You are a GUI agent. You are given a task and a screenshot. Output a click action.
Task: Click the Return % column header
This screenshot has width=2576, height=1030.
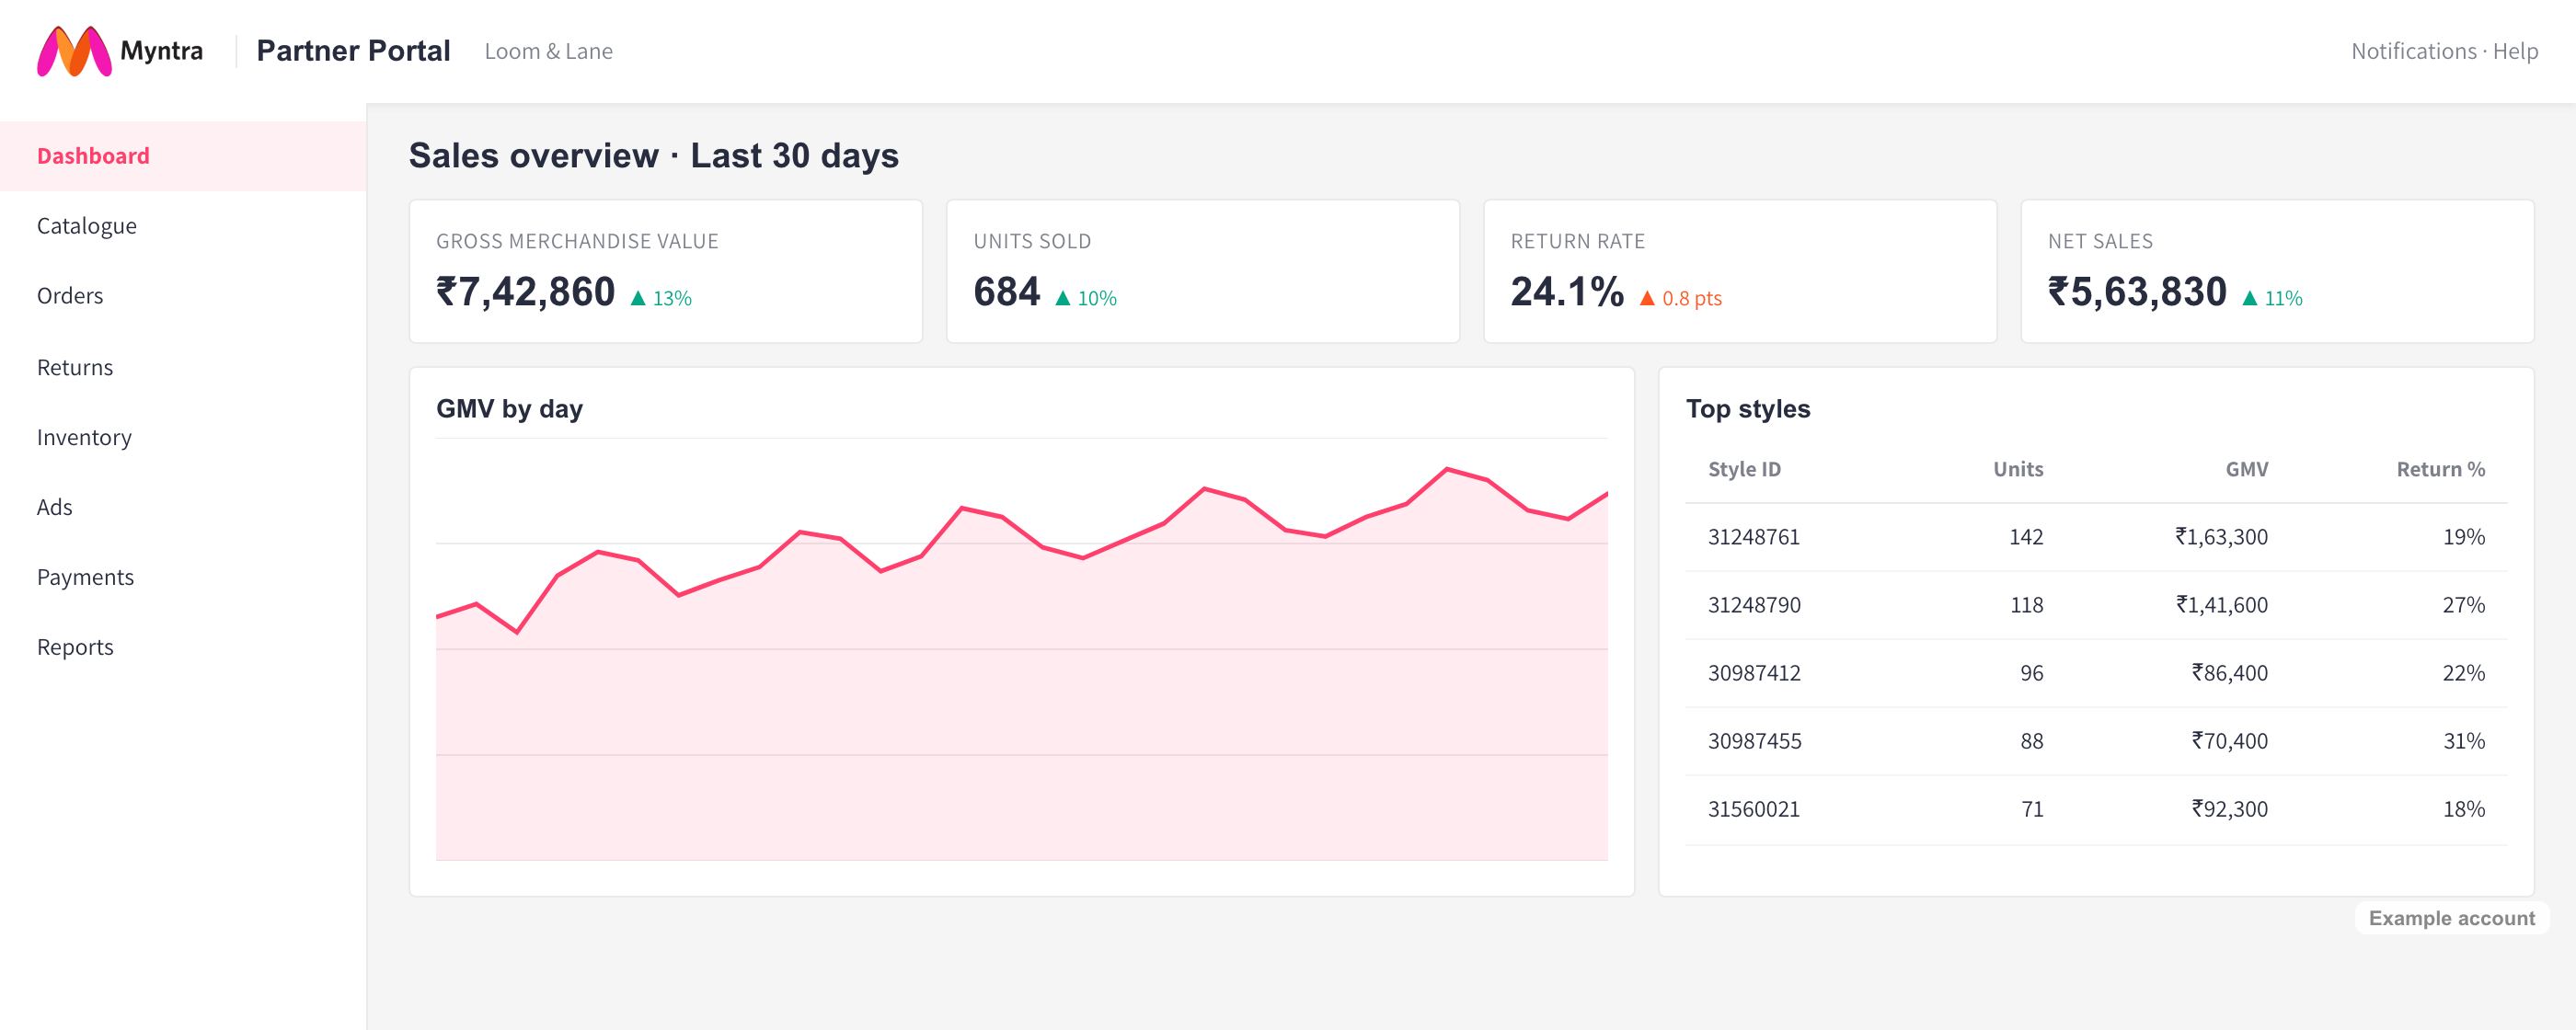point(2441,469)
